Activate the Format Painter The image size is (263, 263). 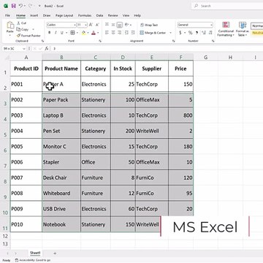click(28, 36)
